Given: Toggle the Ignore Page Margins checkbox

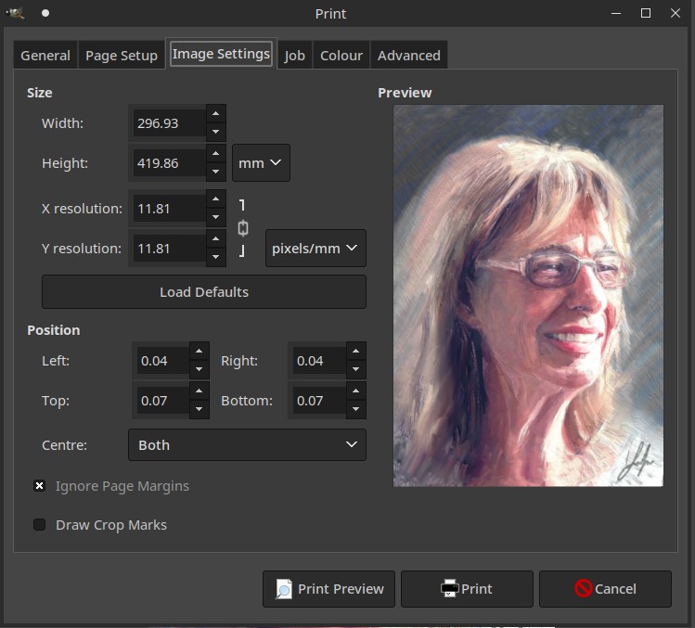Looking at the screenshot, I should click(40, 485).
